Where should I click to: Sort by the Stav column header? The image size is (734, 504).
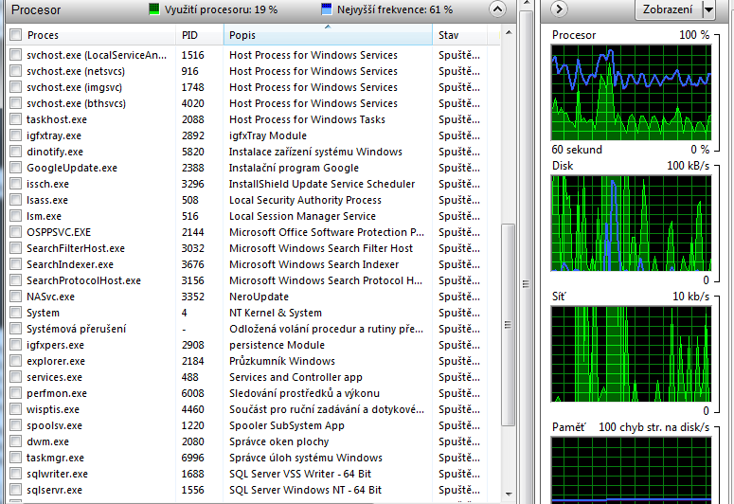click(x=464, y=35)
